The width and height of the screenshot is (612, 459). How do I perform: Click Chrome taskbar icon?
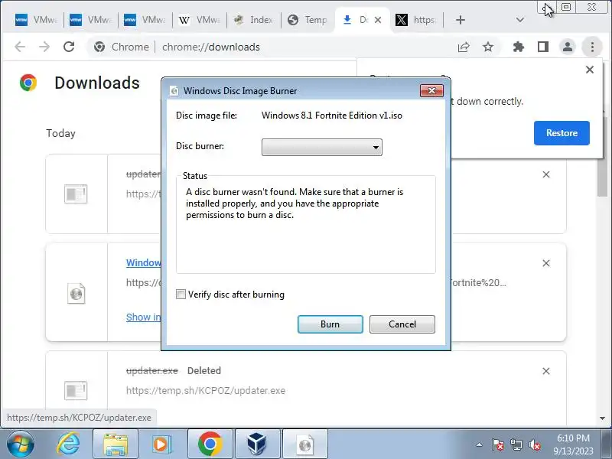[210, 444]
